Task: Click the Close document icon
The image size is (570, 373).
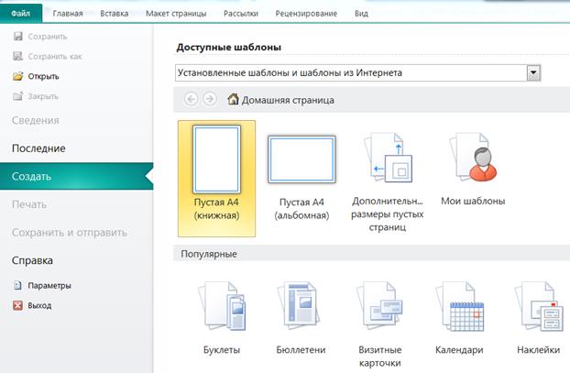Action: click(17, 96)
